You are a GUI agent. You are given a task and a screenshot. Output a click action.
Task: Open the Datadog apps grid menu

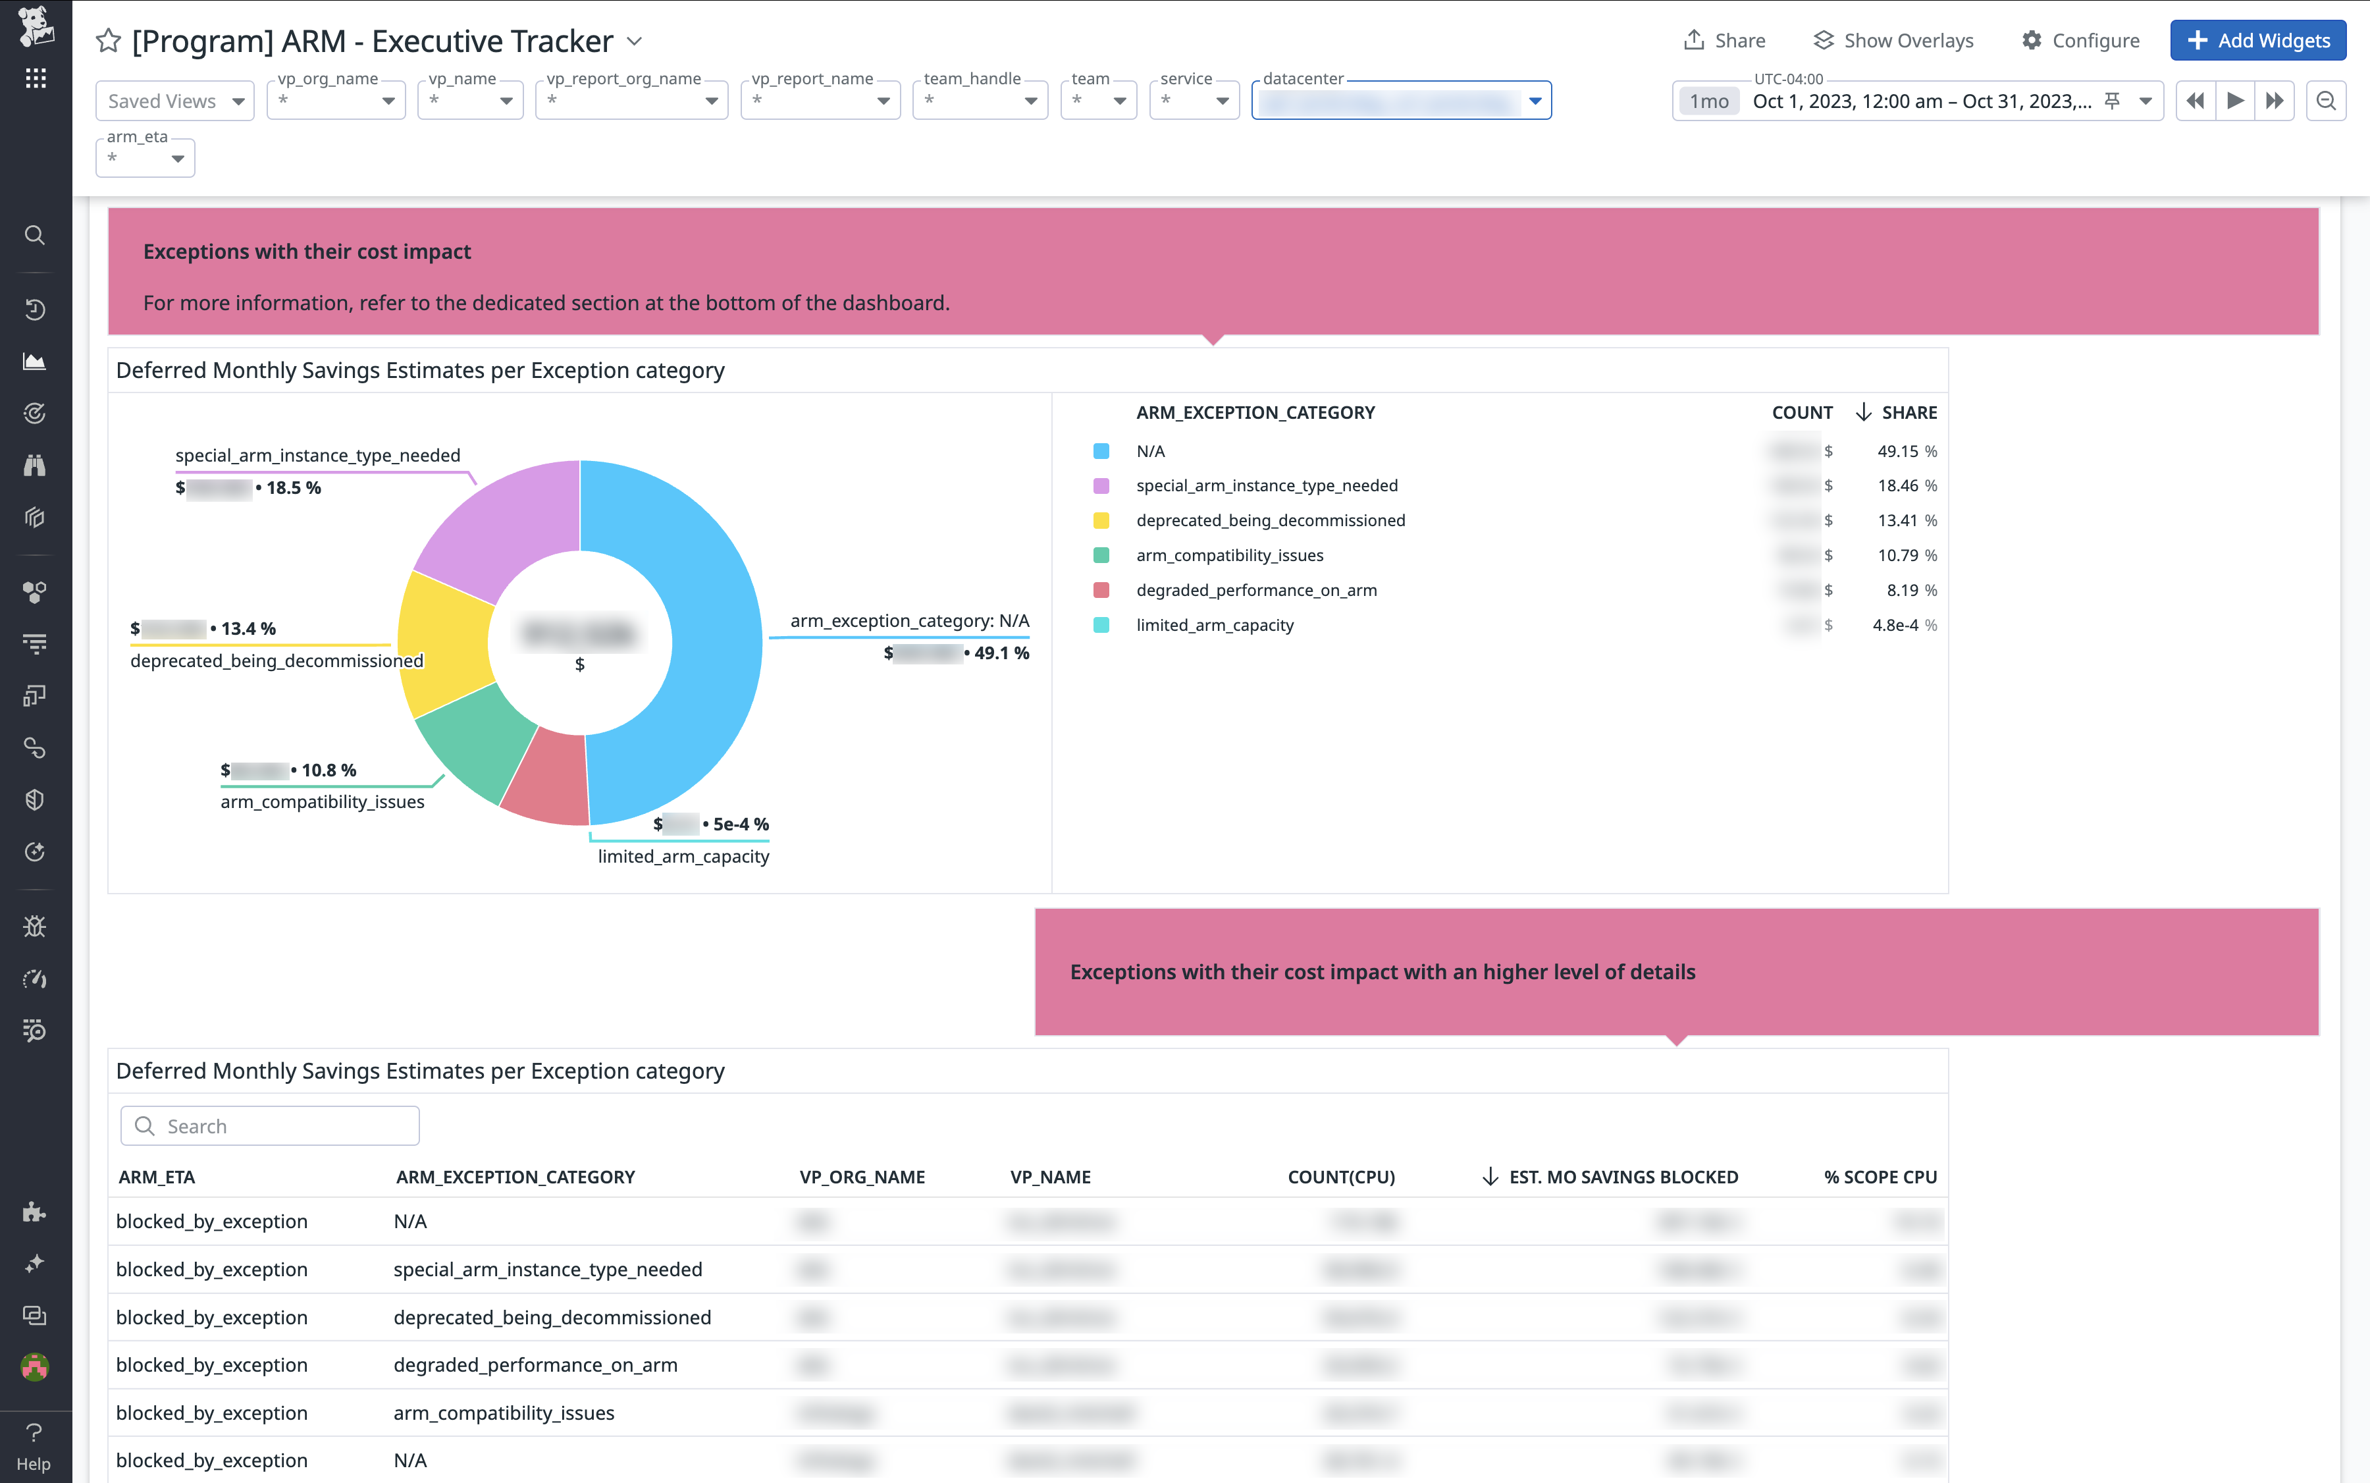pyautogui.click(x=36, y=76)
